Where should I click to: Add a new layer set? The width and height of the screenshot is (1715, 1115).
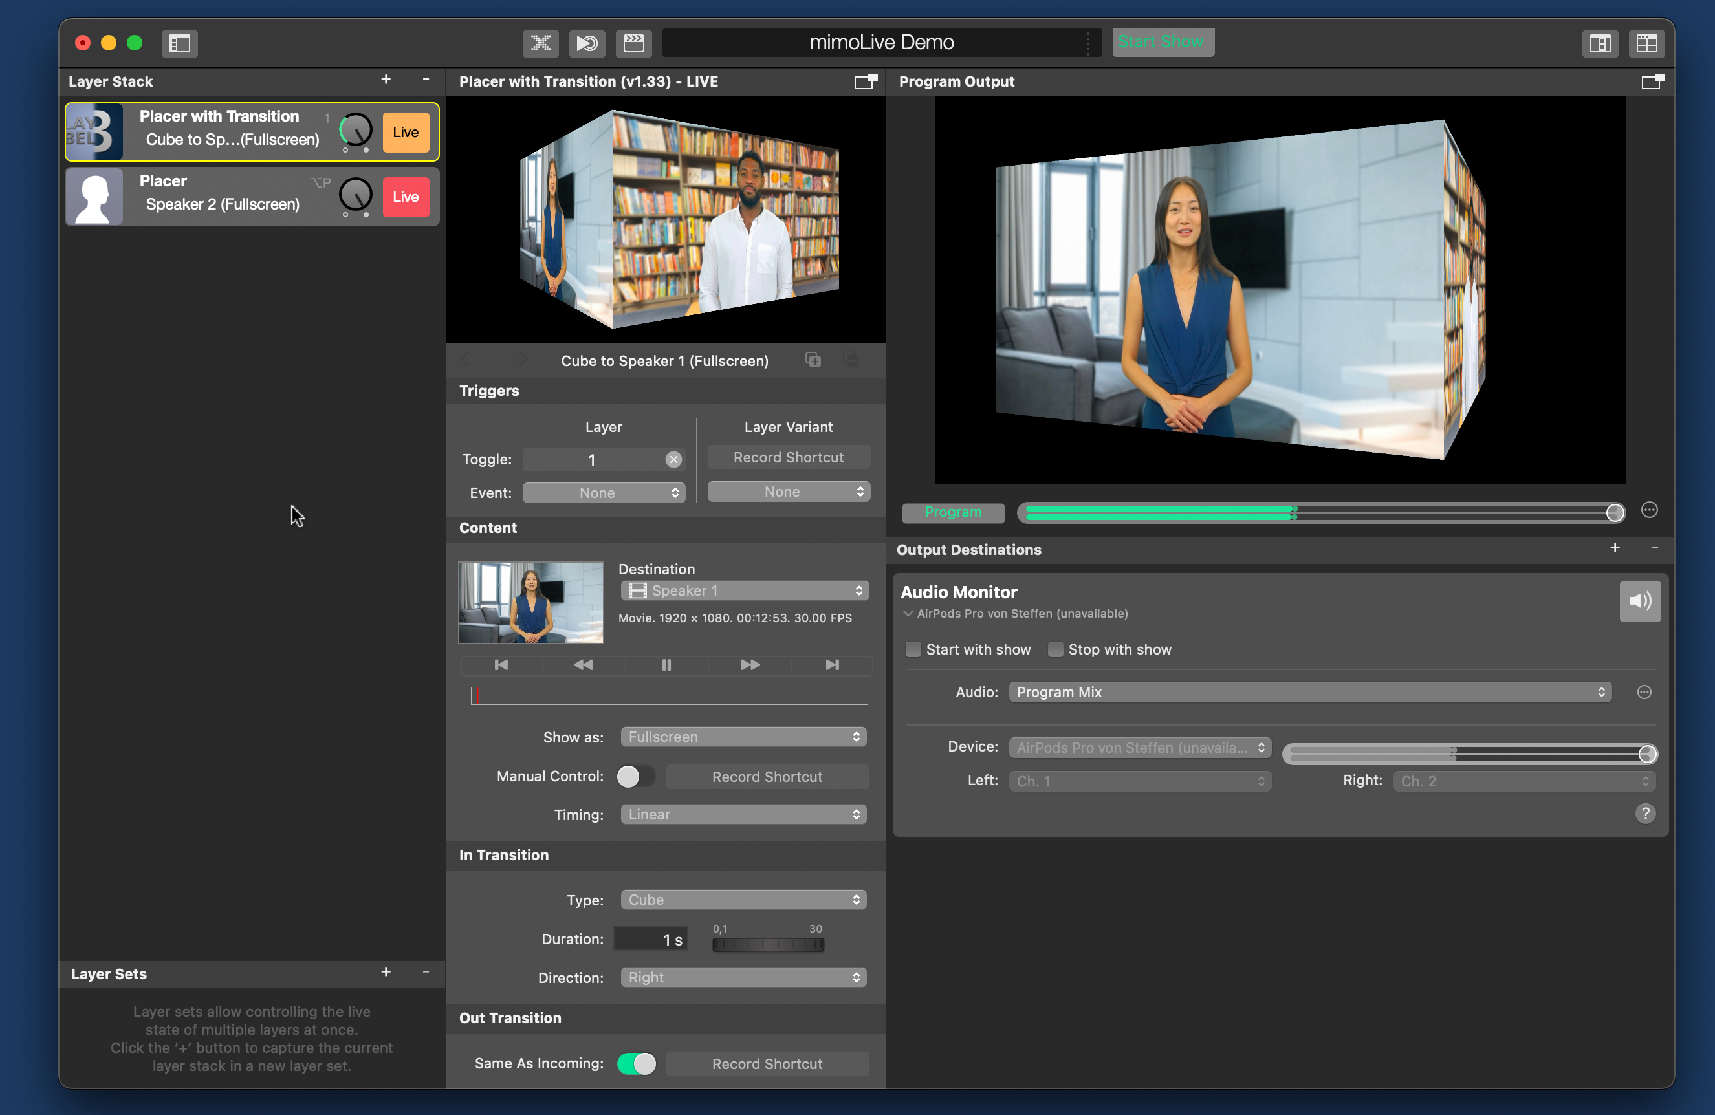click(x=386, y=972)
